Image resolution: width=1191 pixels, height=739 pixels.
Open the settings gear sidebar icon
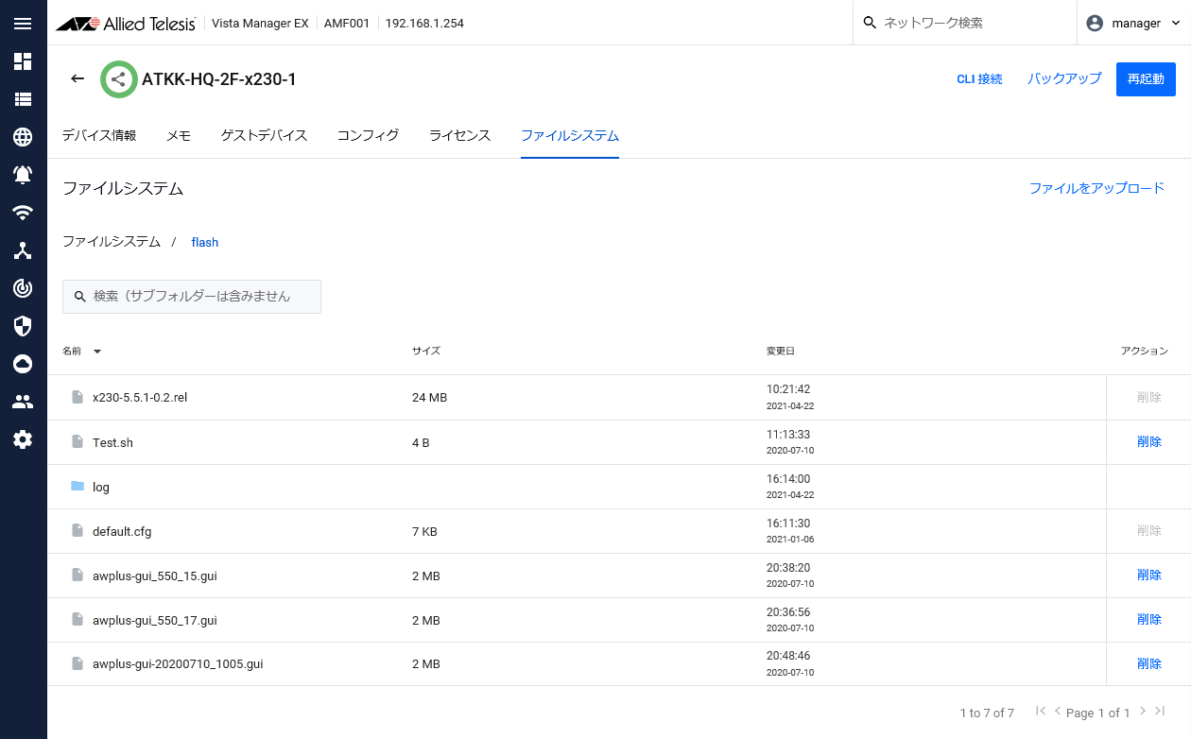(23, 439)
